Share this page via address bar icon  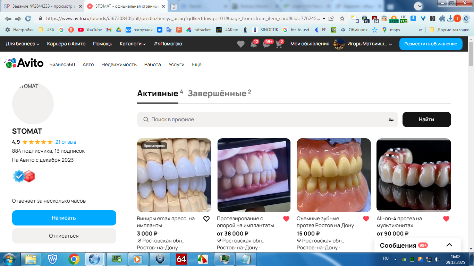[331, 18]
